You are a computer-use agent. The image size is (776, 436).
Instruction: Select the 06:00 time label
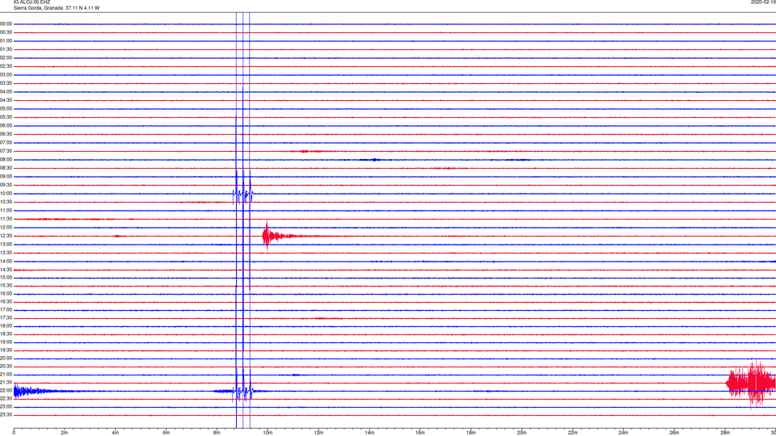[6, 126]
